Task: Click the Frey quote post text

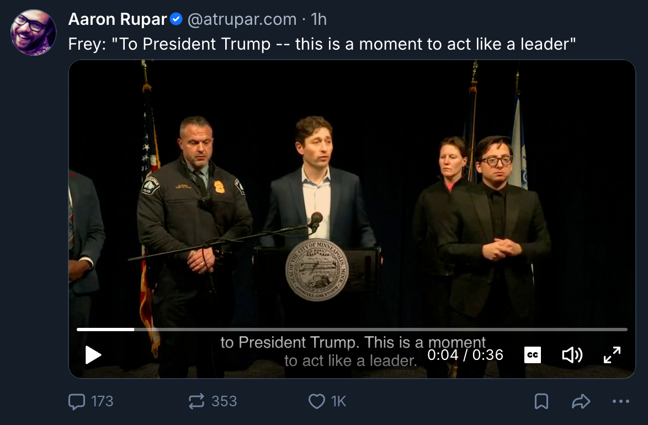Action: pos(322,44)
